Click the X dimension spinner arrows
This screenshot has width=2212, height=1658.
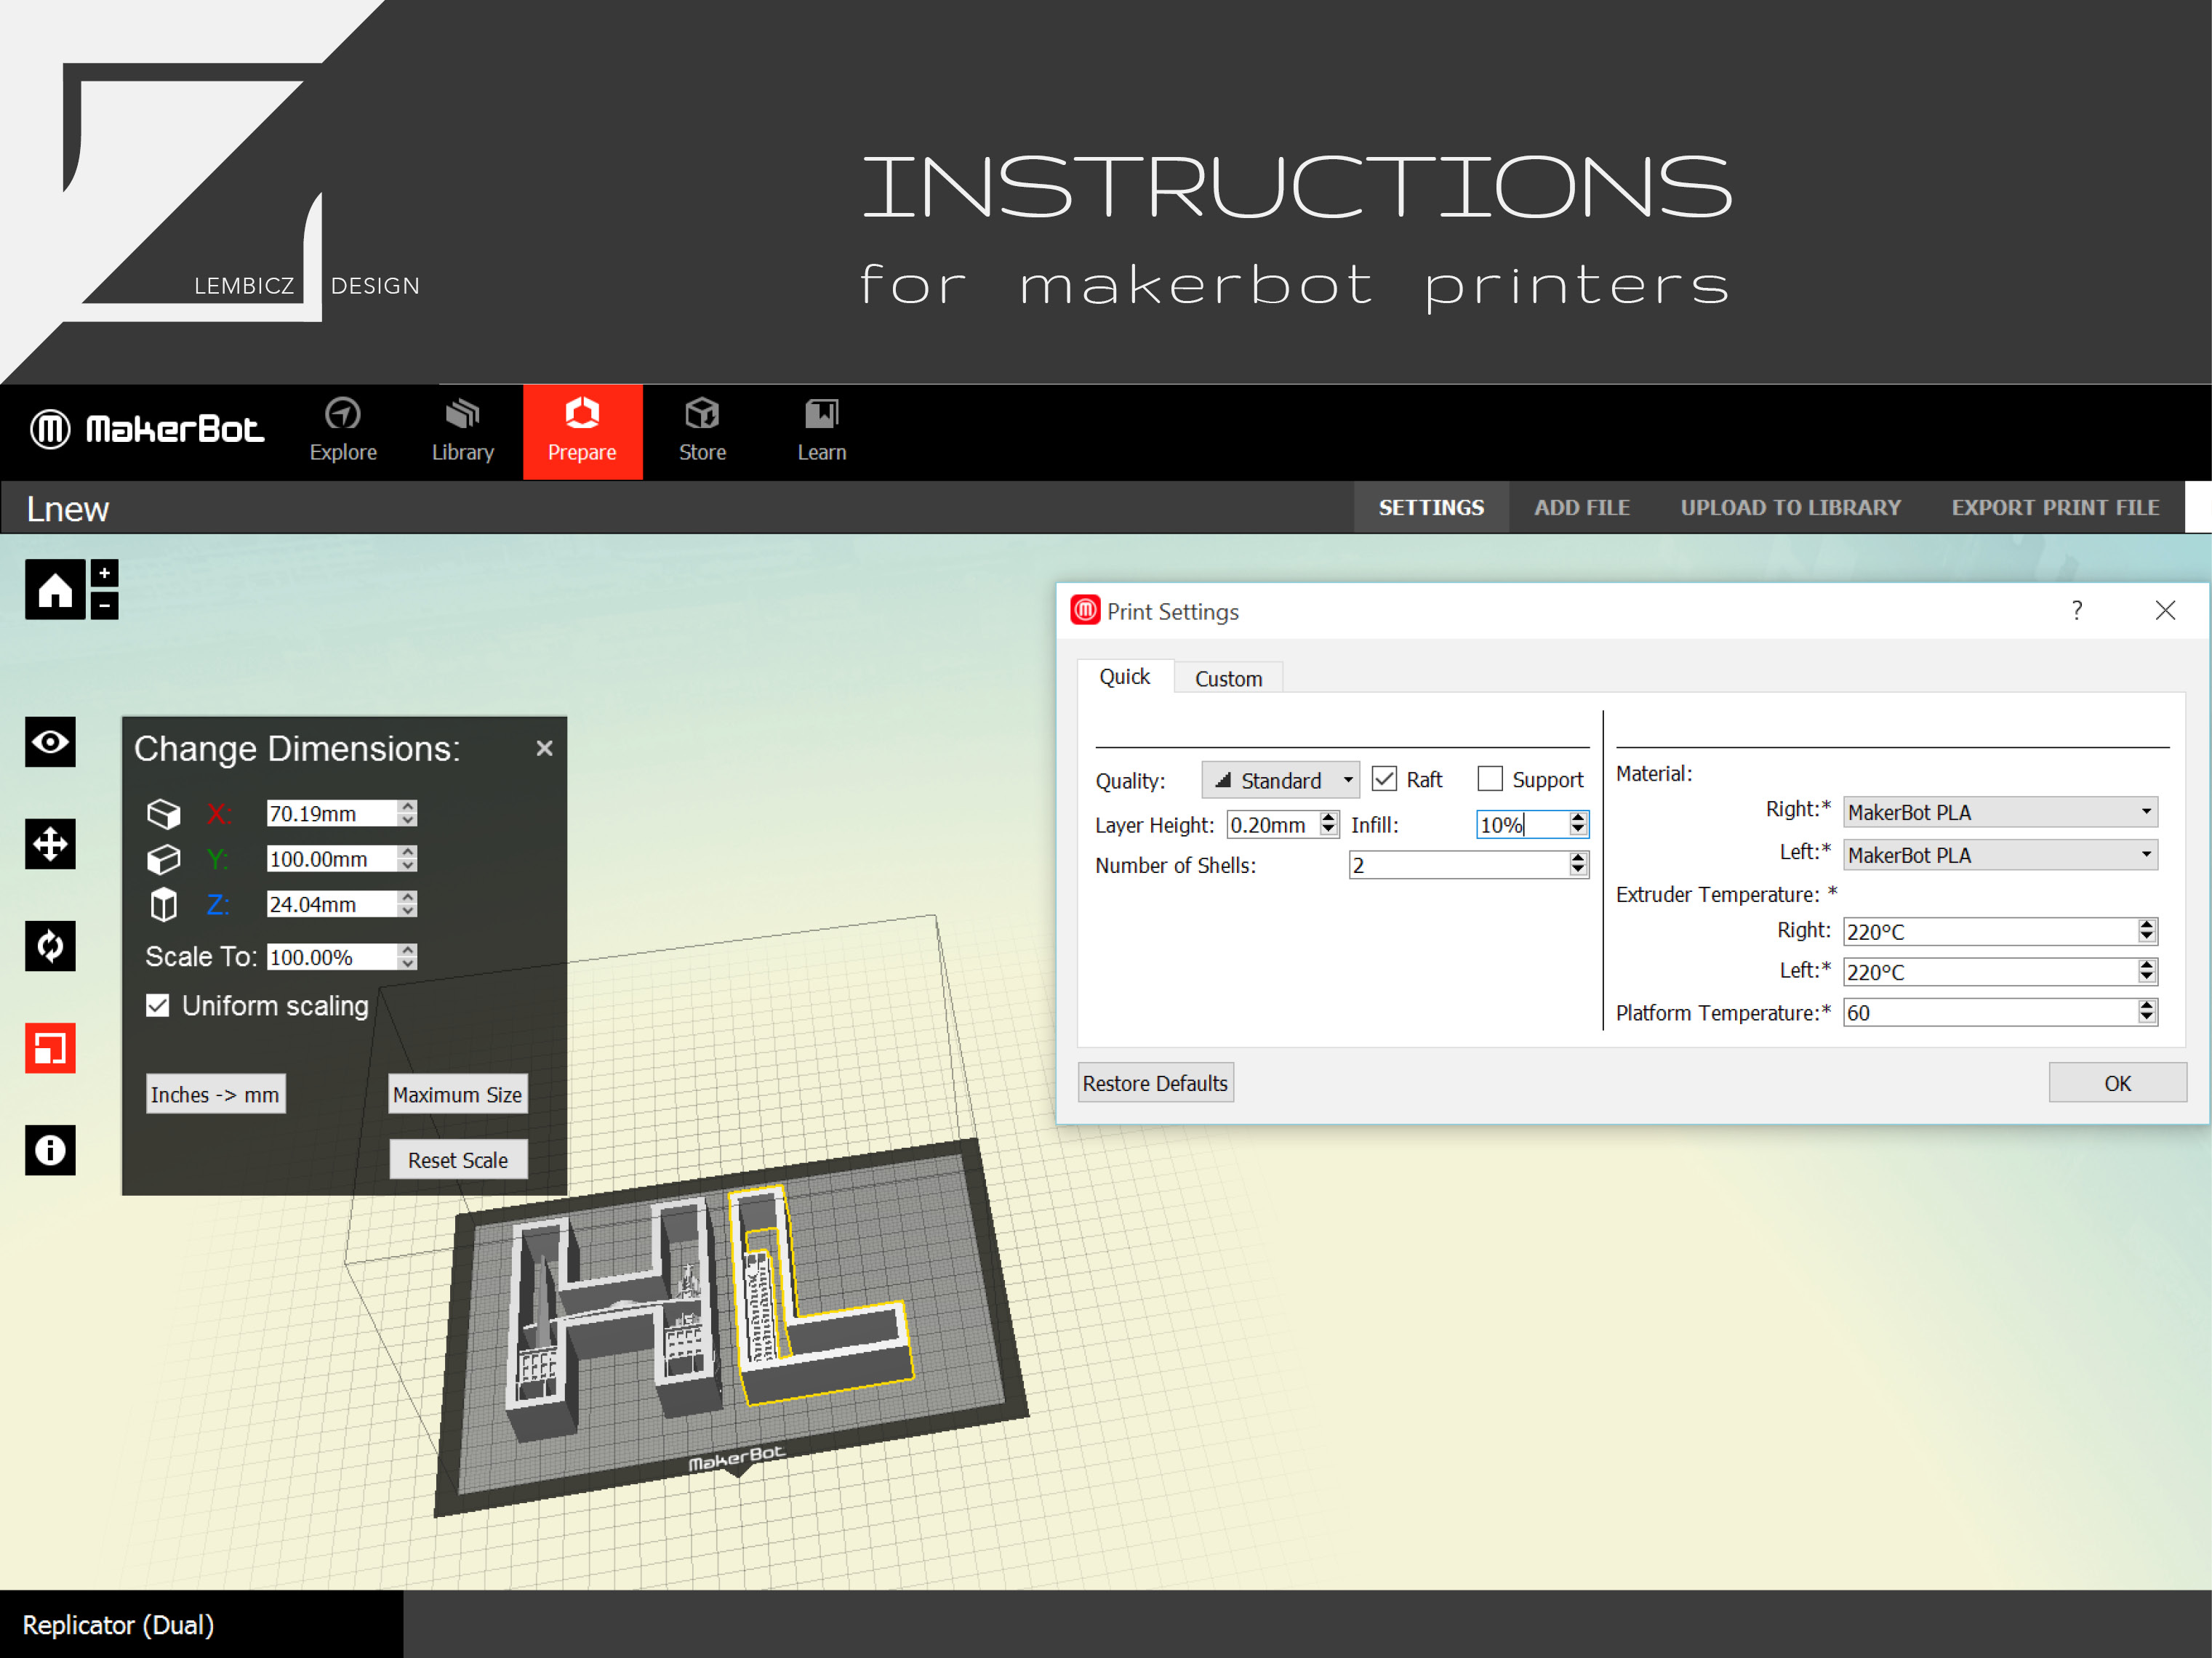407,813
